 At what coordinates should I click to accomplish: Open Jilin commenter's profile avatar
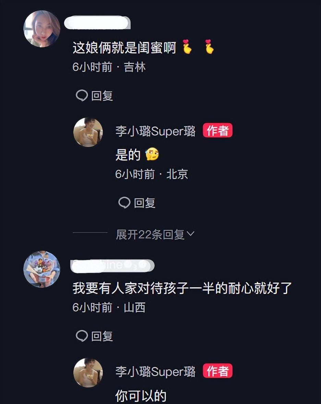click(x=42, y=29)
